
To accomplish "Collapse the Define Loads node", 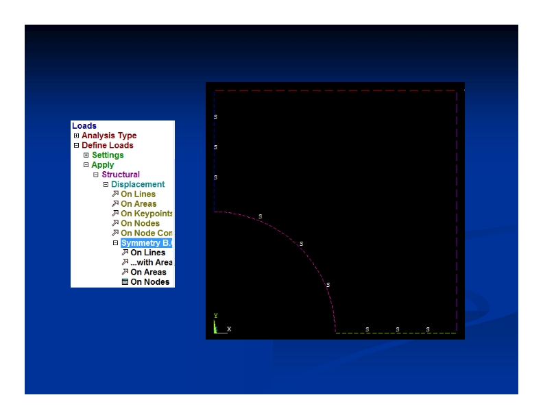I will point(76,145).
